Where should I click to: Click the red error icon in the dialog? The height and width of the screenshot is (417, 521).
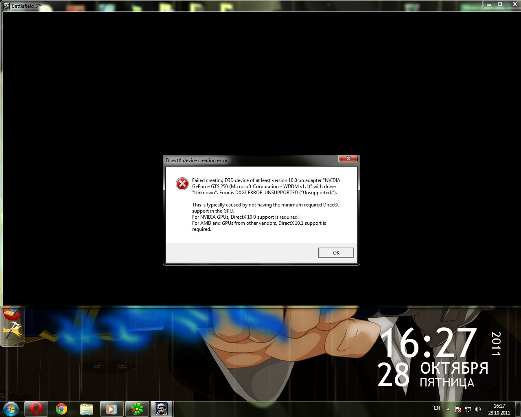(x=182, y=184)
